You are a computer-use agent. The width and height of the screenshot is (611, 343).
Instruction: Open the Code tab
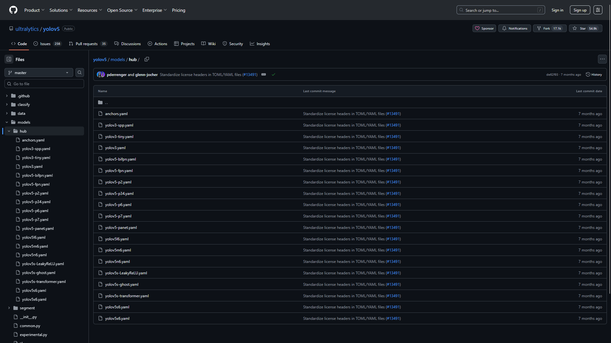point(19,44)
